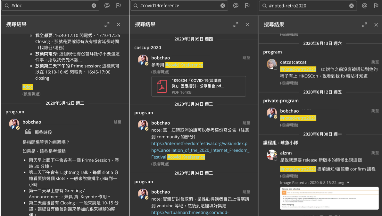The image size is (382, 216).
Task: Click #noted-retro2020 hashtag in catcatcatcat's post
Action: pyautogui.click(x=298, y=69)
